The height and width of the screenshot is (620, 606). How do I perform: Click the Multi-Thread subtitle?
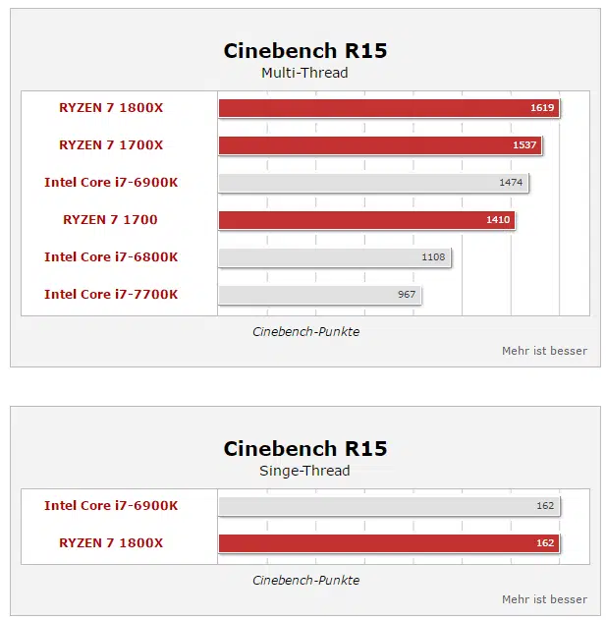pos(304,73)
